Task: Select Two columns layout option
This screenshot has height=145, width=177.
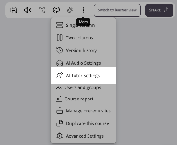Action: [84, 38]
